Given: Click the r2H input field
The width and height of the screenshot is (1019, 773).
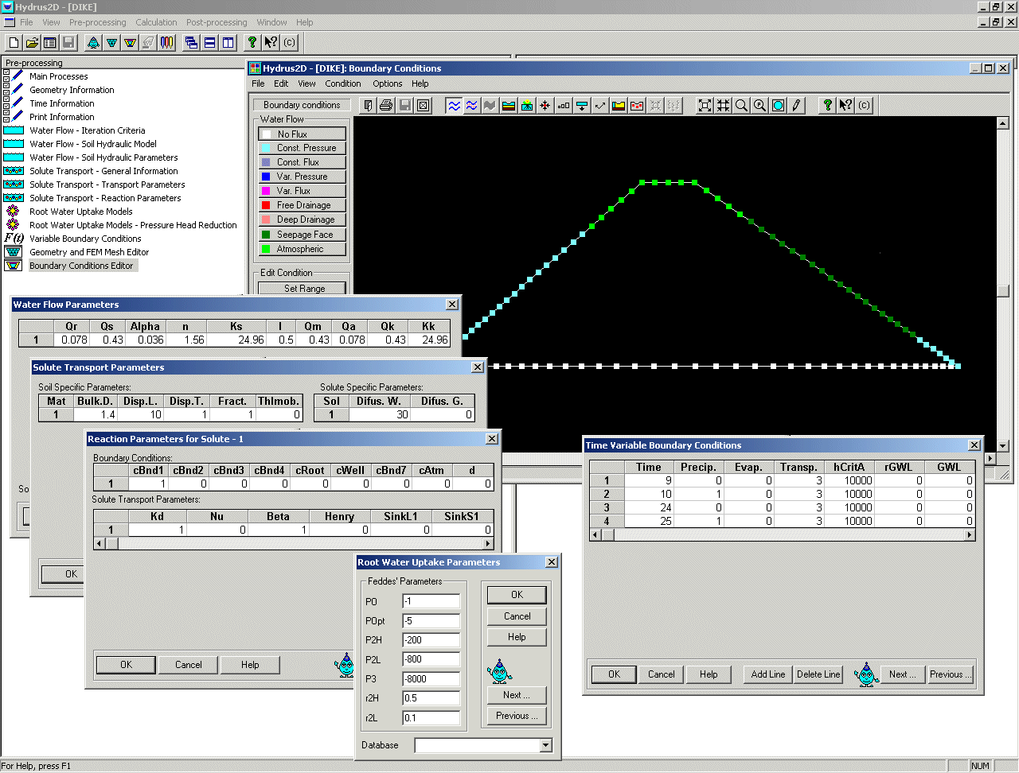Looking at the screenshot, I should (431, 698).
